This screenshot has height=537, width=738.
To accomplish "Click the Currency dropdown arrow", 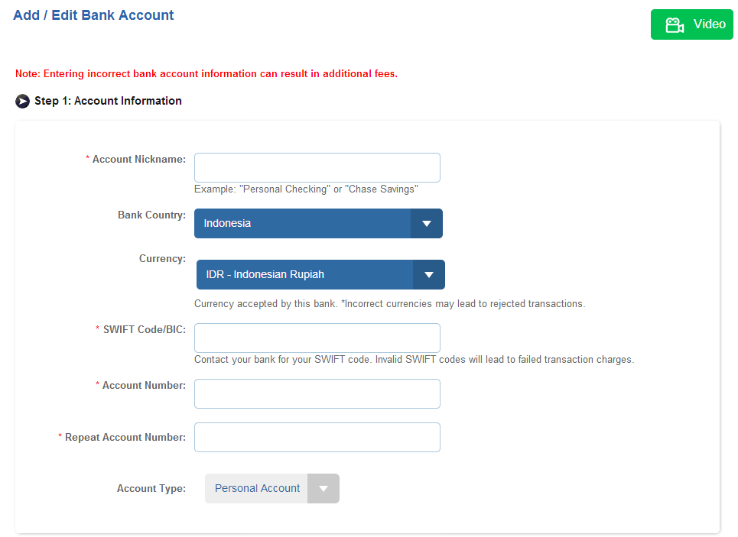I will [x=429, y=275].
